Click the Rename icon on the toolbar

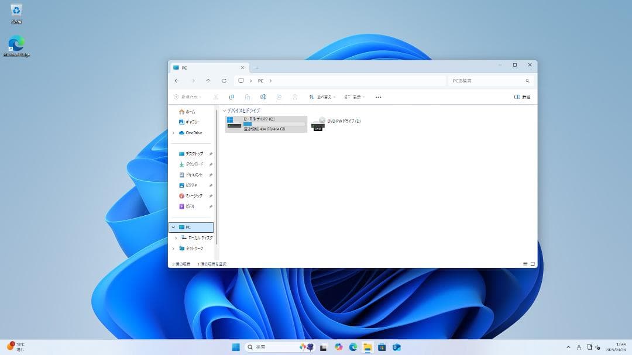(263, 96)
